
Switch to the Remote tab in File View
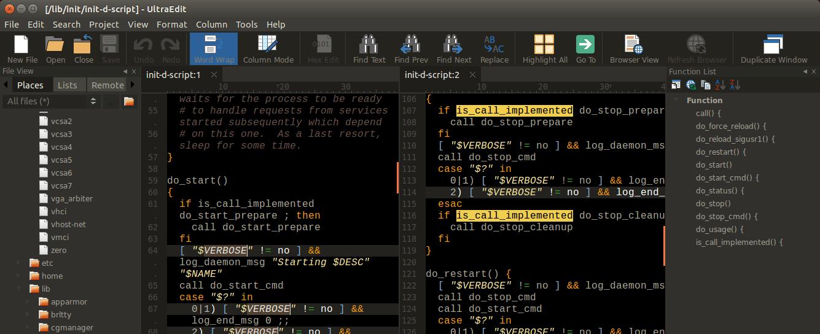[107, 85]
